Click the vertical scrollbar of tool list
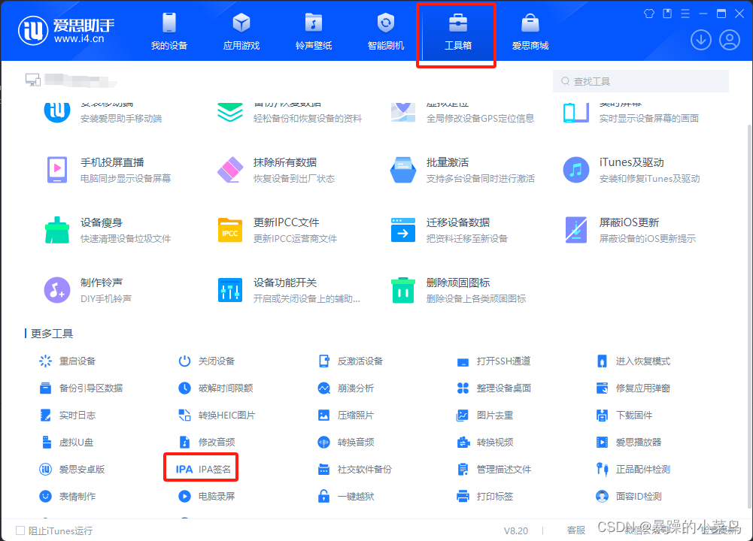Screen dimensions: 753x541 (x=749, y=316)
